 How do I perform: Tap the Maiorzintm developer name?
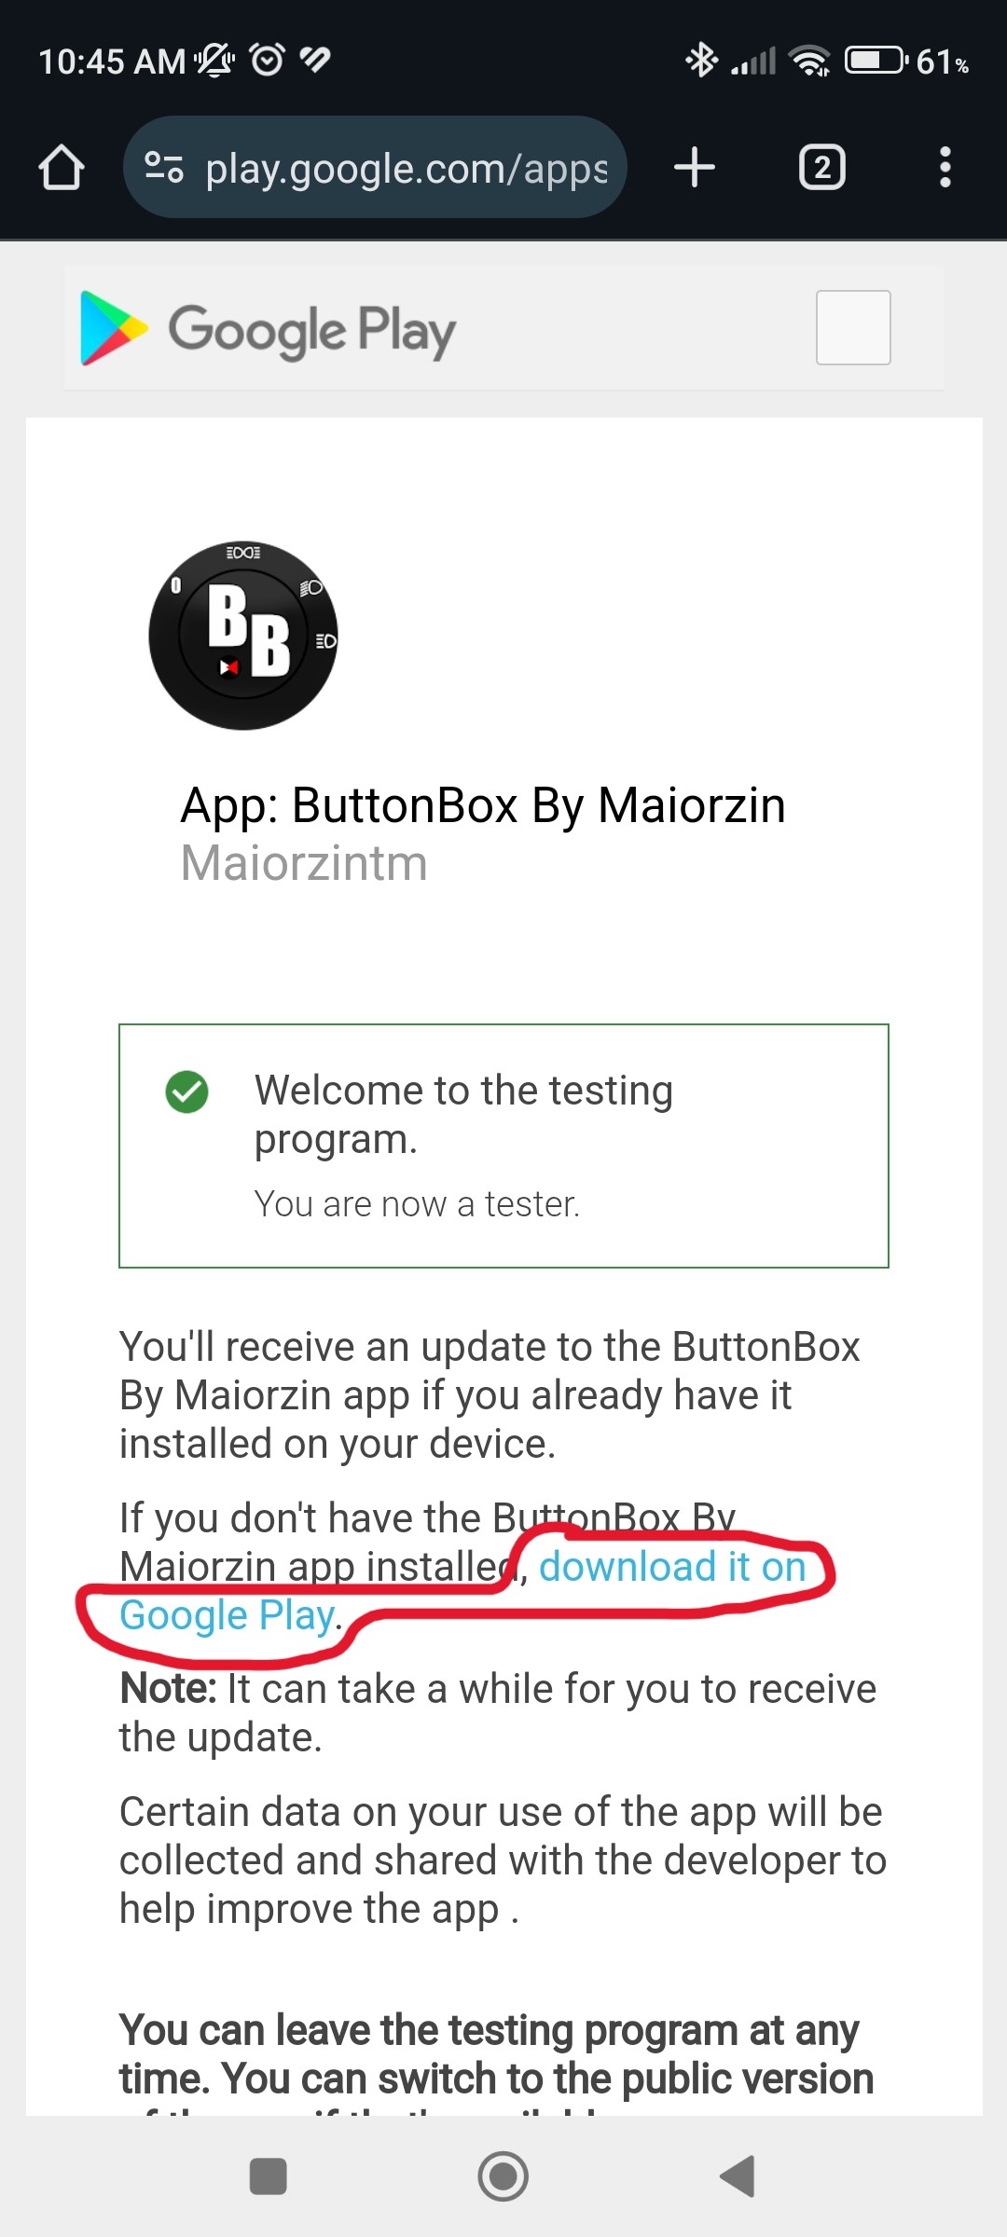coord(304,863)
